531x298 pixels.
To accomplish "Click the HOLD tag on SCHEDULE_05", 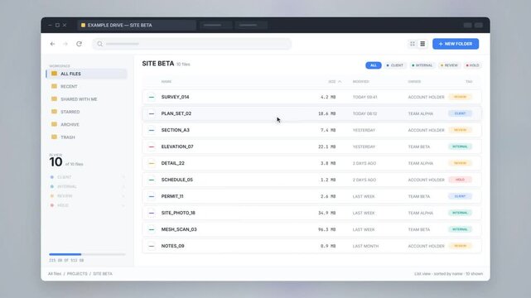I will point(460,180).
